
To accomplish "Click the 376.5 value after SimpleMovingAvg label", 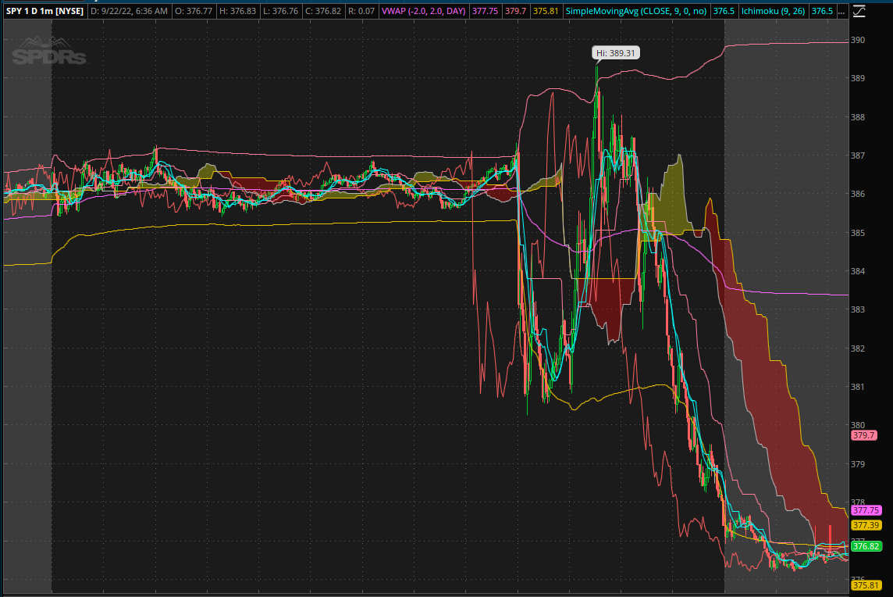I will (x=724, y=11).
